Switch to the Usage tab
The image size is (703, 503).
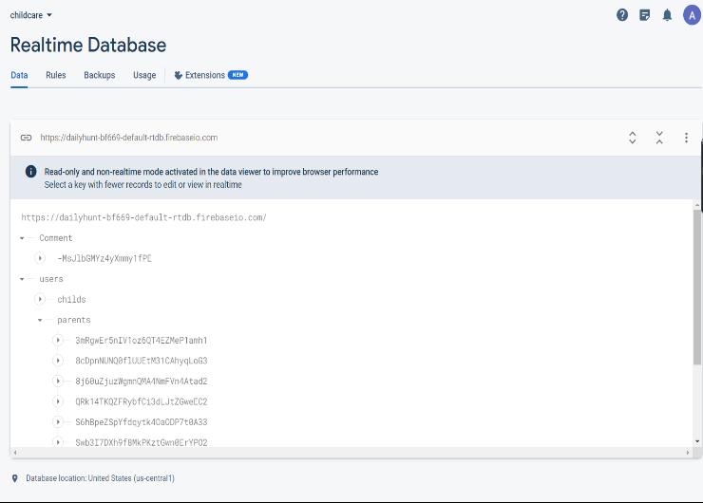click(144, 75)
